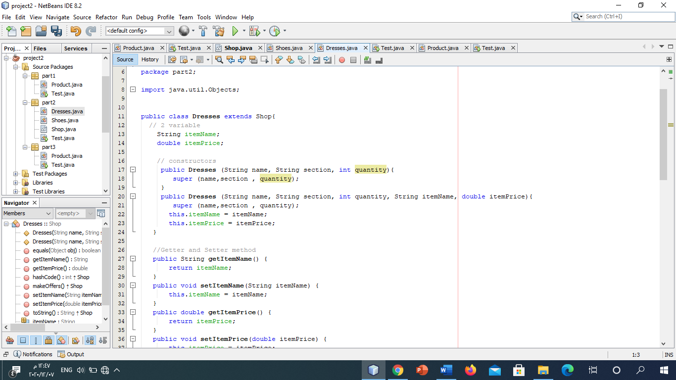676x380 pixels.
Task: Click the Save All icon
Action: tap(56, 31)
